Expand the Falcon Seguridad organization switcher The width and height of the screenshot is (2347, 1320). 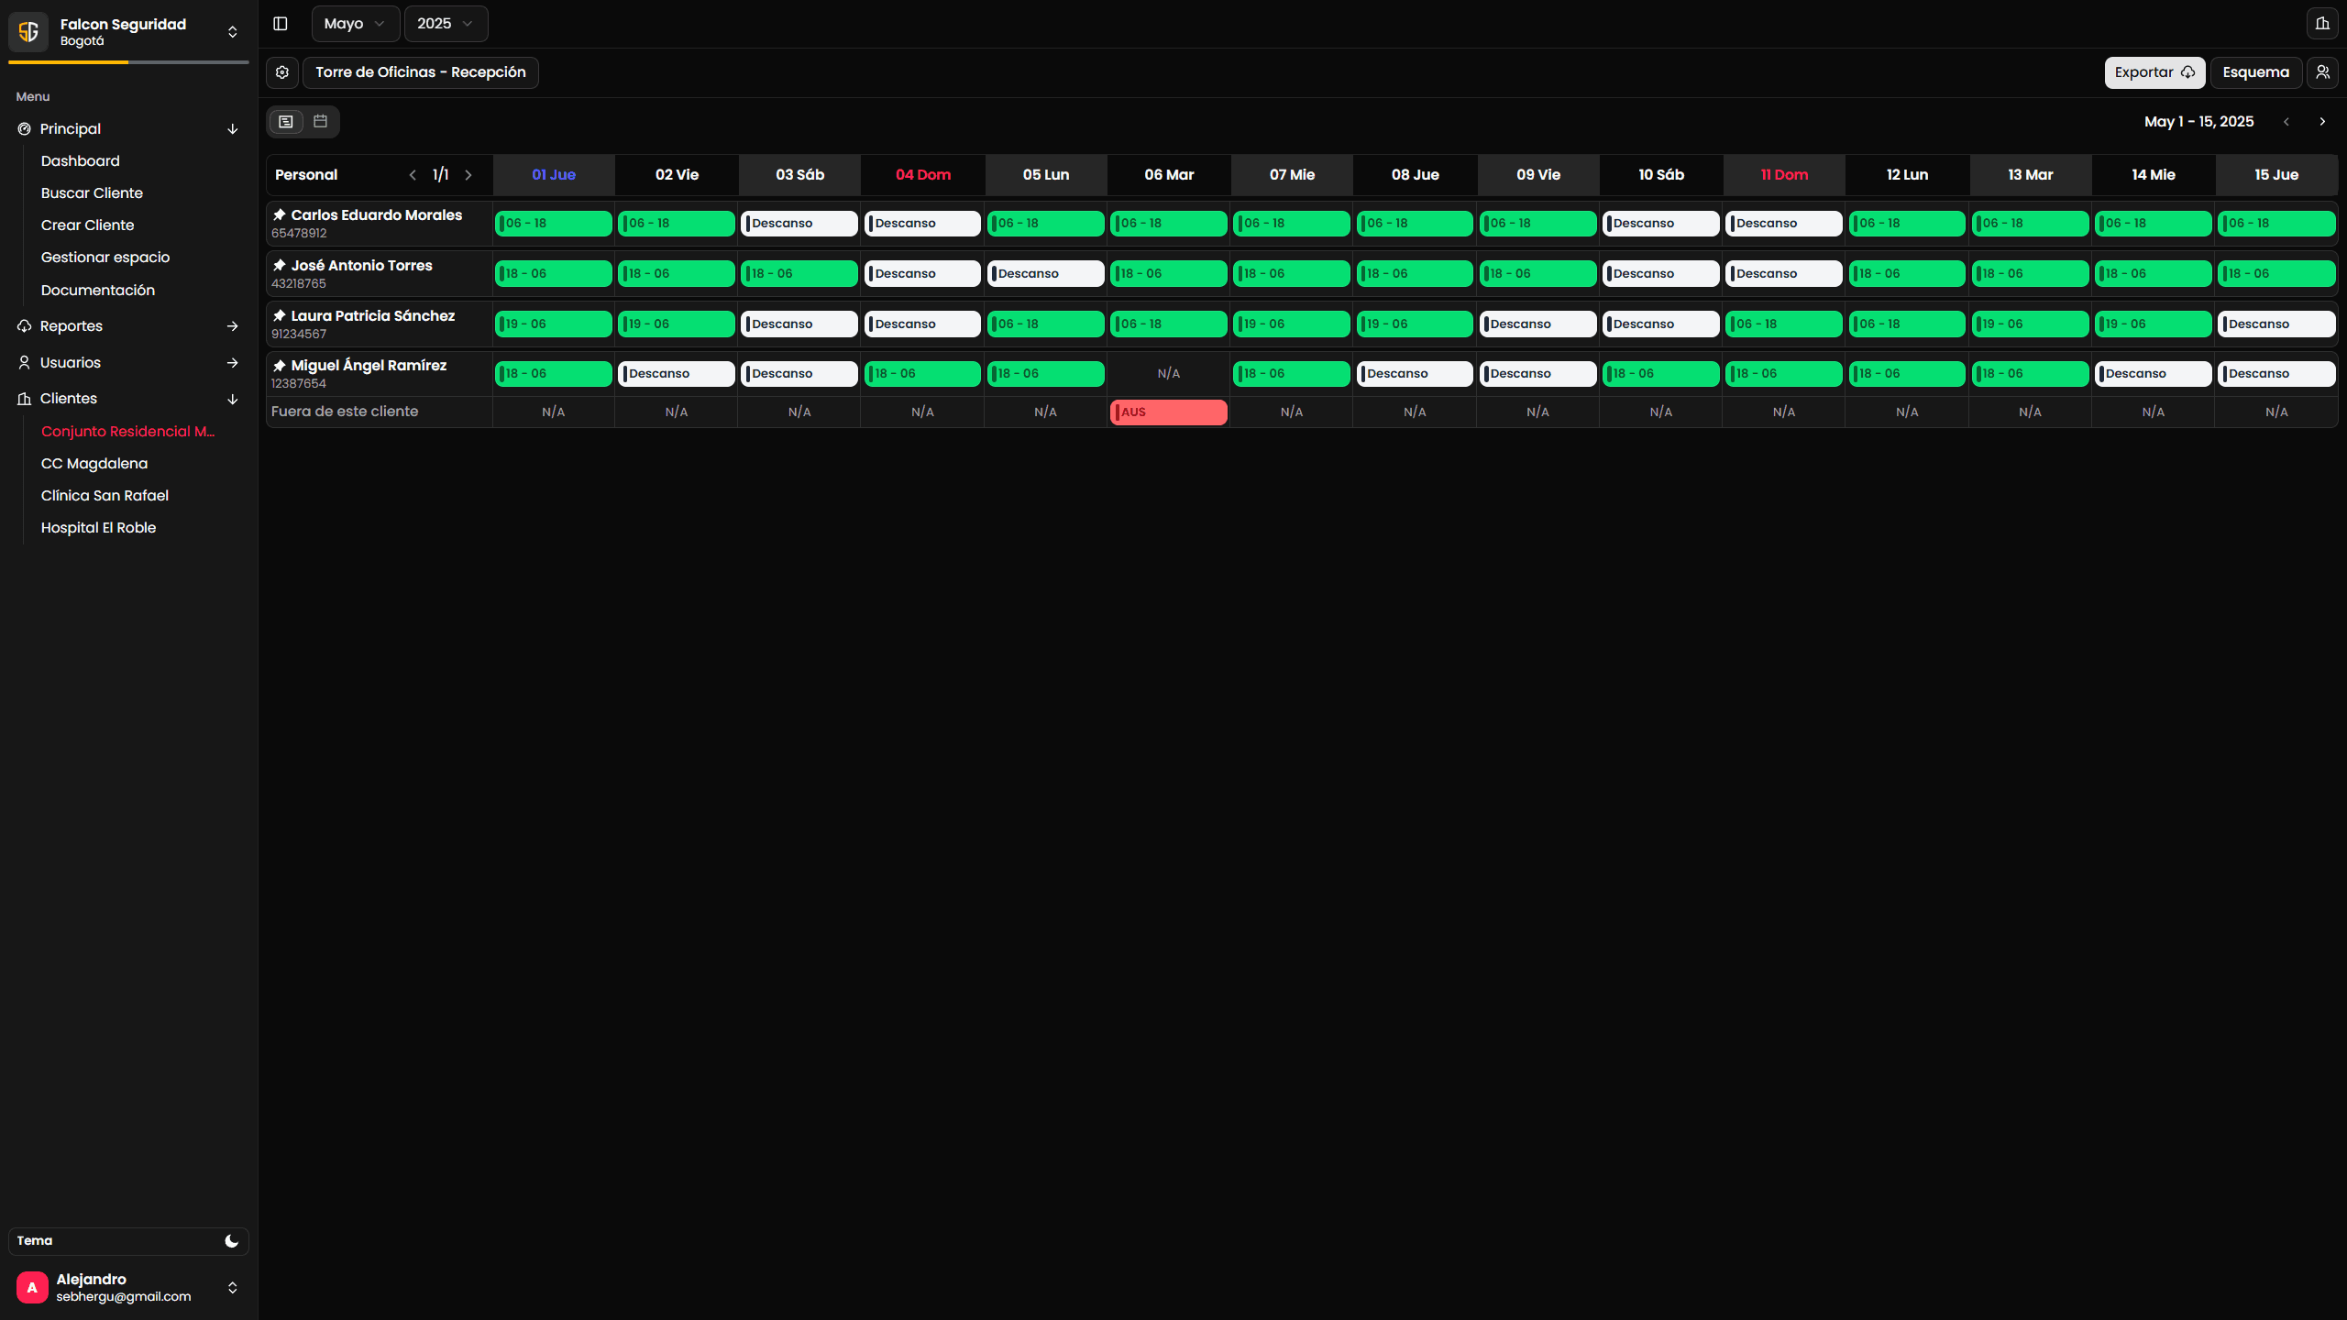coord(232,32)
